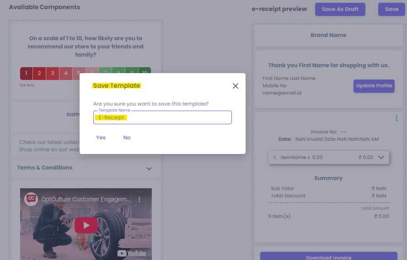Select rating 1 on the NPS scale

click(26, 73)
